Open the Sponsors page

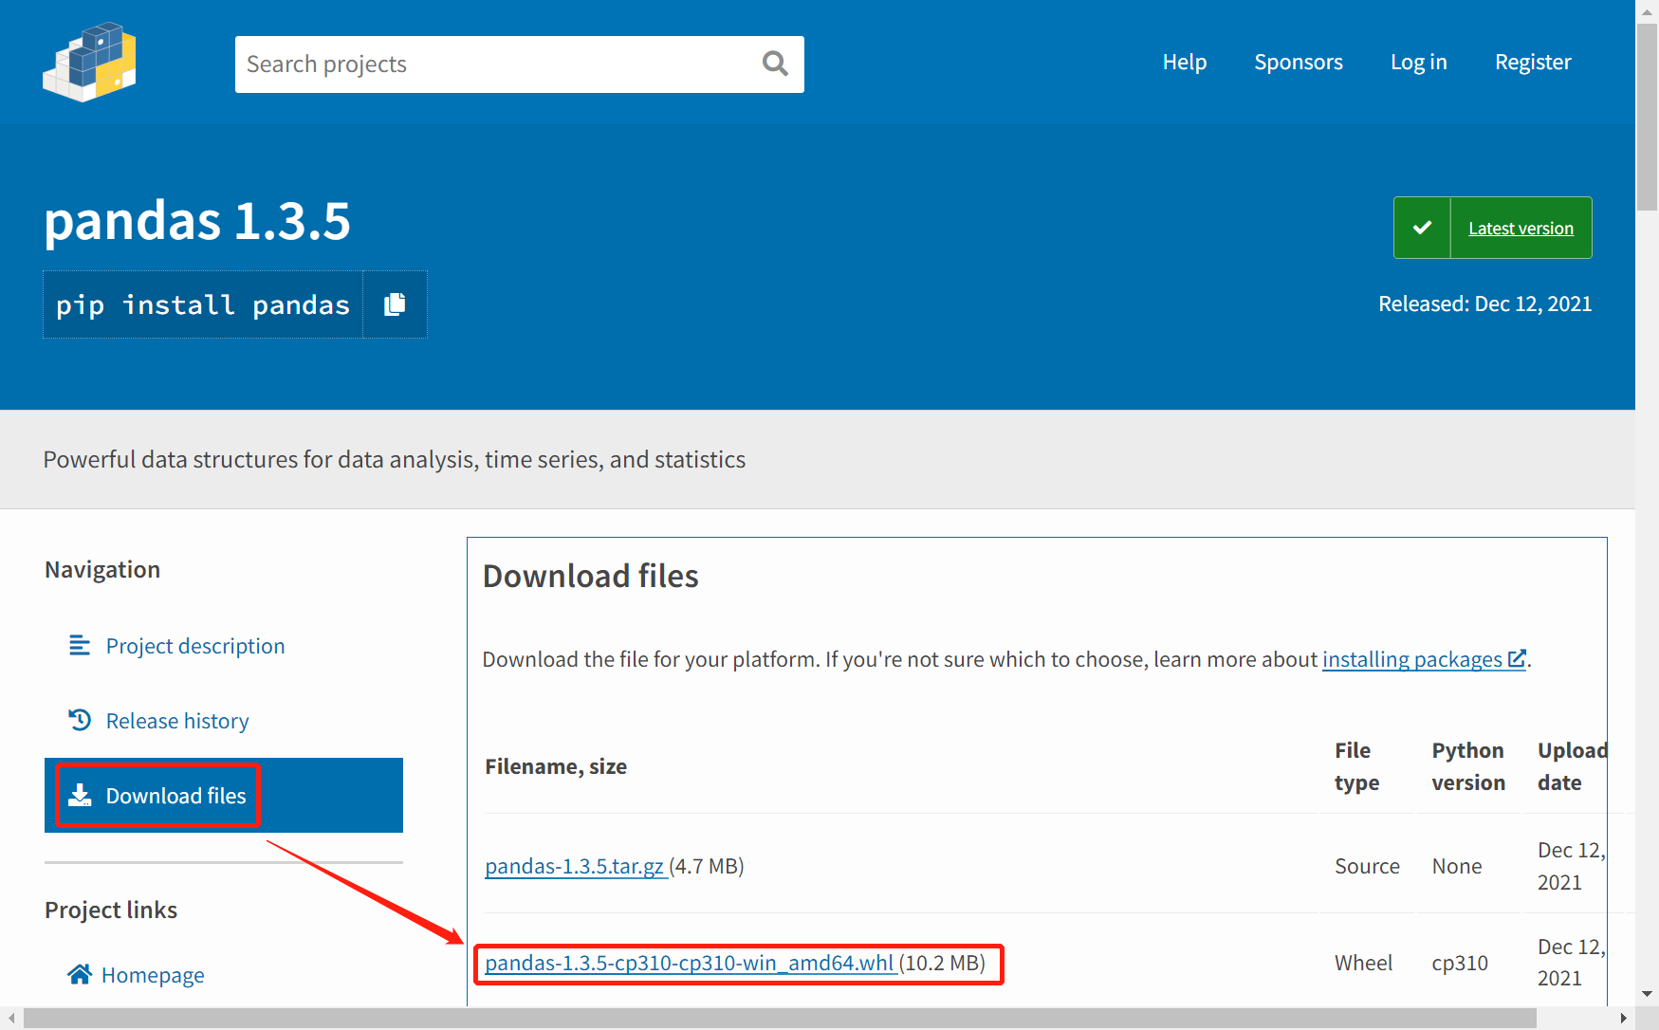tap(1299, 62)
